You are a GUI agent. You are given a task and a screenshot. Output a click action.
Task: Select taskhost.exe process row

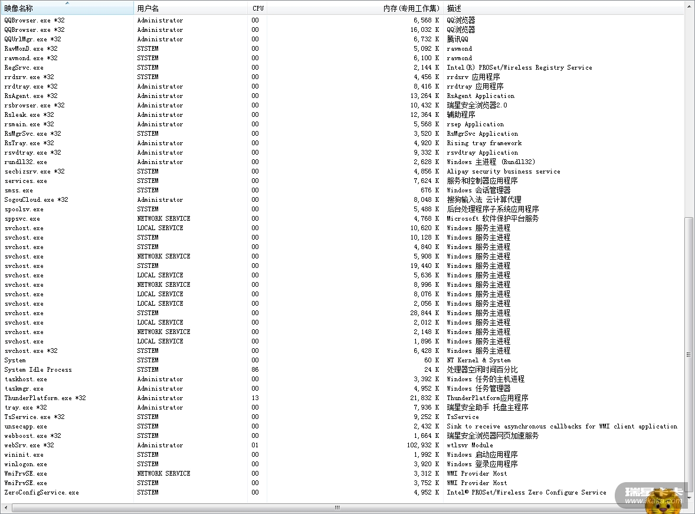[x=342, y=379]
